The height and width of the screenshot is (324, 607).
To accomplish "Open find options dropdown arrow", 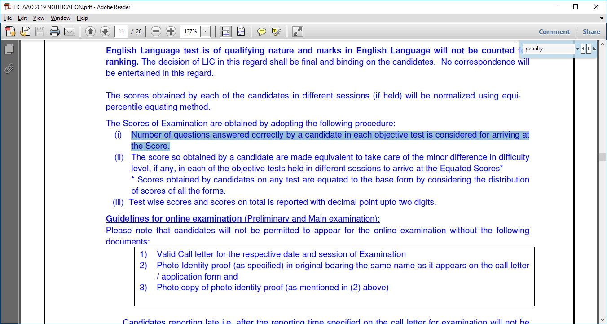I will click(x=577, y=49).
